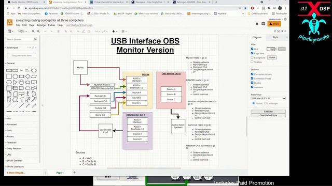Zoom in with the magnifier plus icon
Screen dimensions: 332x186
click(33, 31)
